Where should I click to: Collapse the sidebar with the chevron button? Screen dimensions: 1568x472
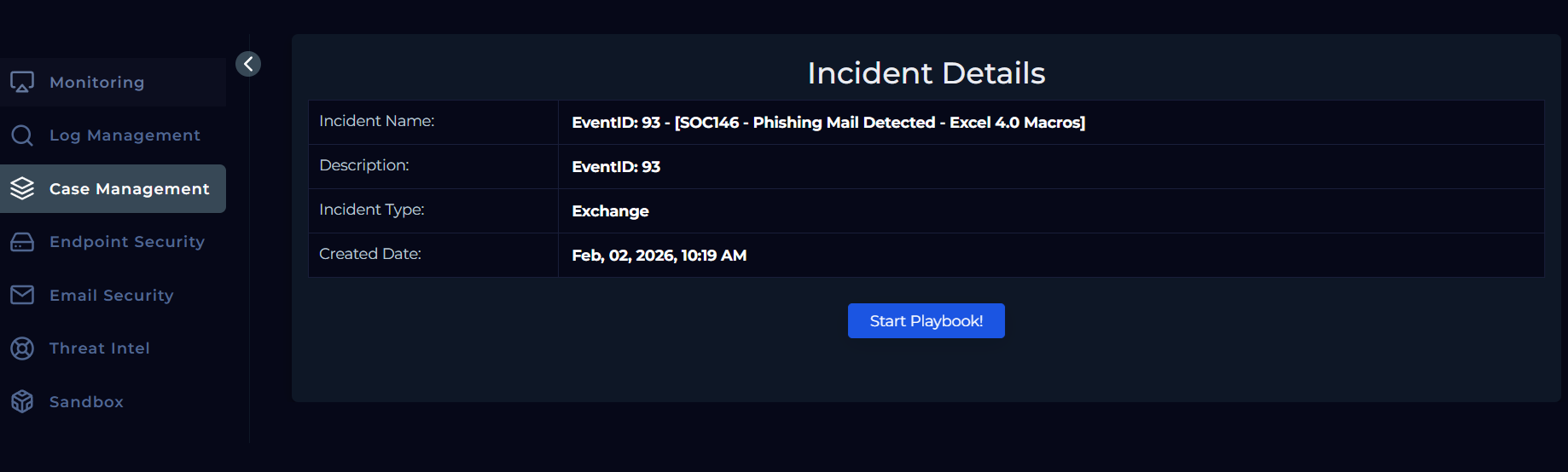pos(248,64)
